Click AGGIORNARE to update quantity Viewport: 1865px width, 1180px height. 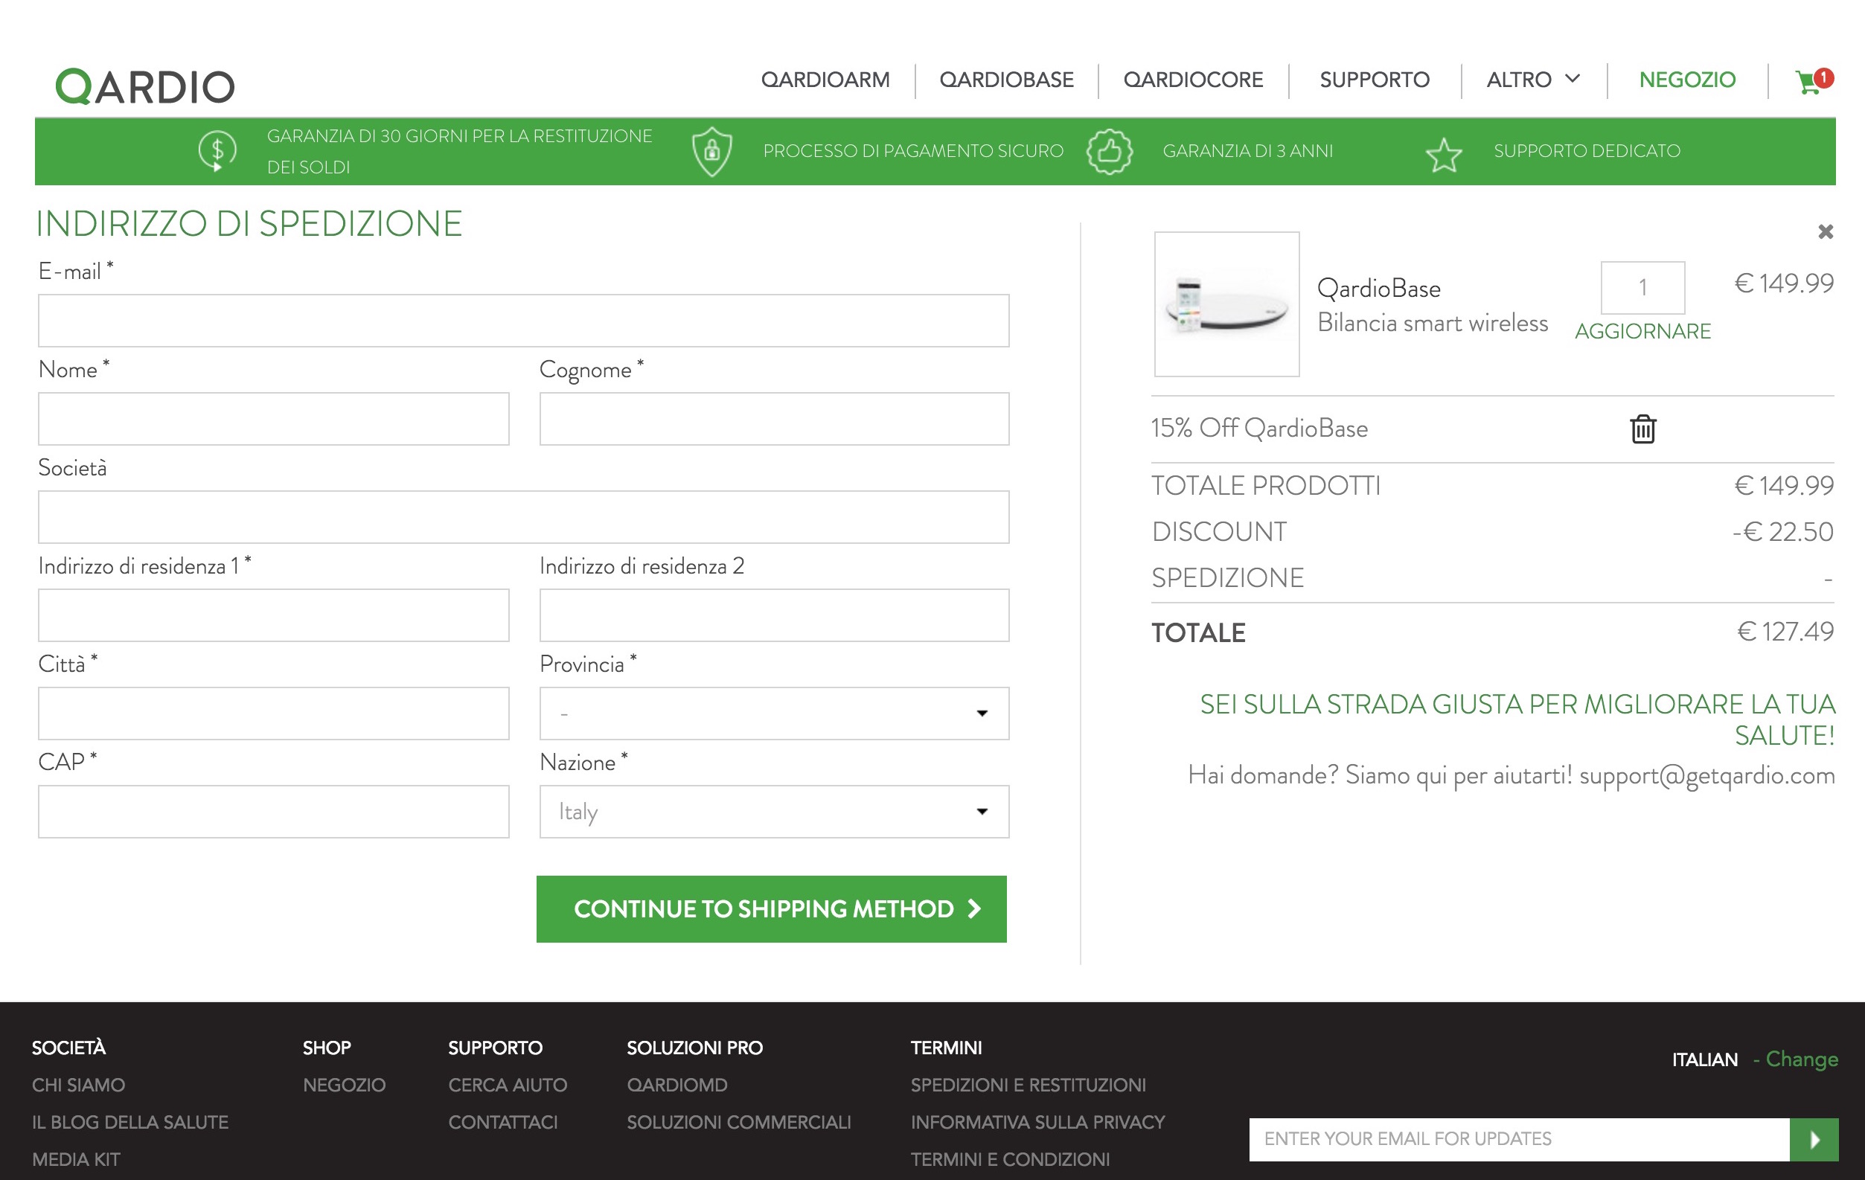pyautogui.click(x=1642, y=331)
